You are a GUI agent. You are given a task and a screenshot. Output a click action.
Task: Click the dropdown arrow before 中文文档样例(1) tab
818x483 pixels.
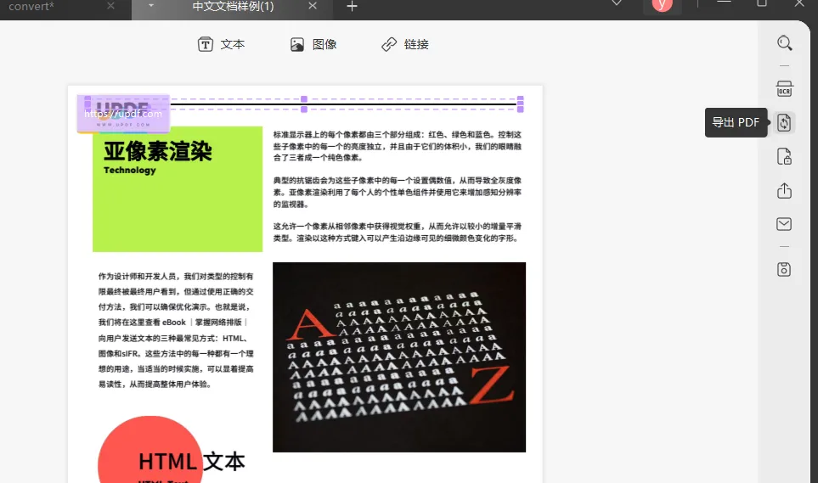150,6
